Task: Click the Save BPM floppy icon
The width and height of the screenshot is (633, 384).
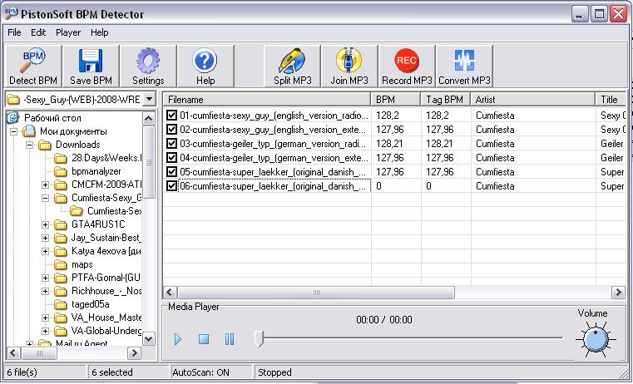Action: (91, 61)
